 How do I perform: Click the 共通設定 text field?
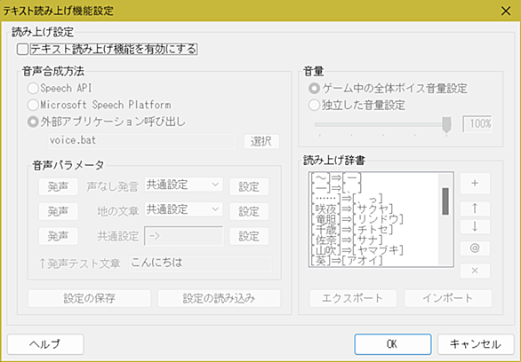tap(183, 236)
